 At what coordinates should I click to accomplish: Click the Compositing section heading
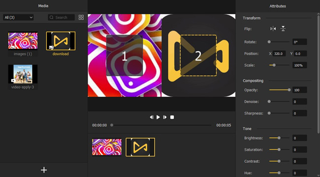[x=253, y=81]
